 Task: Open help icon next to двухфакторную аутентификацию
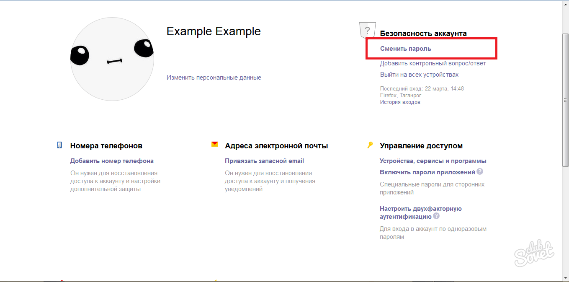[436, 216]
